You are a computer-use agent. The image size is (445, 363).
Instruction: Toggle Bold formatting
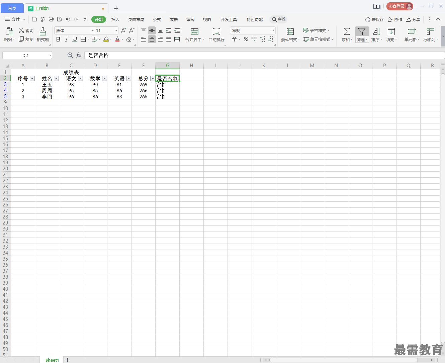(58, 39)
